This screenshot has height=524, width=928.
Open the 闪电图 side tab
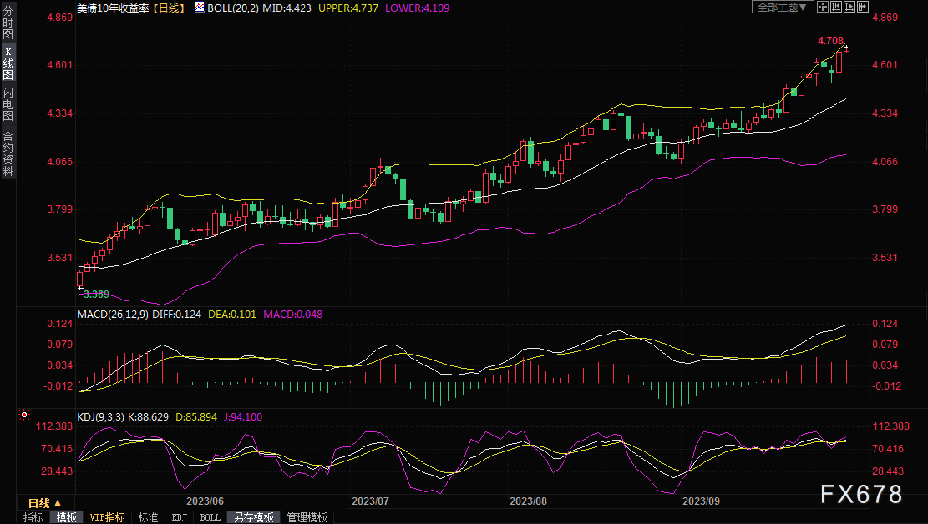click(8, 104)
